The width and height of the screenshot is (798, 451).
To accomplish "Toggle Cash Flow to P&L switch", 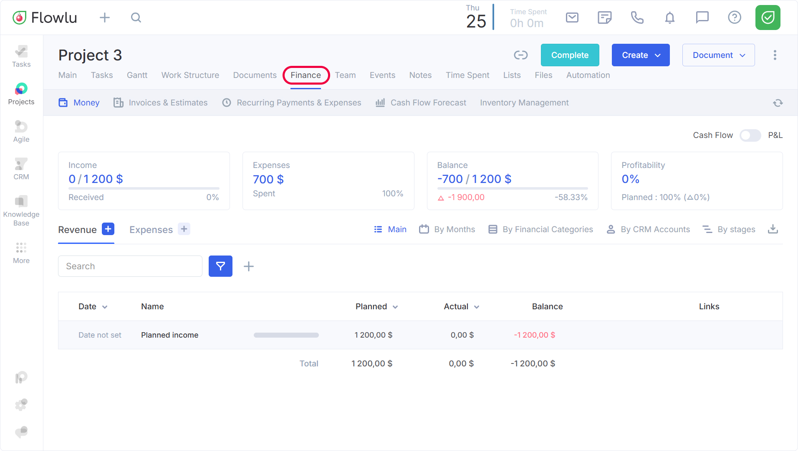I will click(x=750, y=135).
